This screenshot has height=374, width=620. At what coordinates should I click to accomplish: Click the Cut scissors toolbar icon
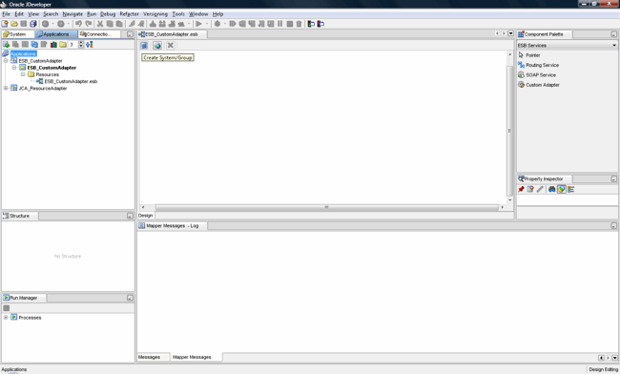click(100, 24)
